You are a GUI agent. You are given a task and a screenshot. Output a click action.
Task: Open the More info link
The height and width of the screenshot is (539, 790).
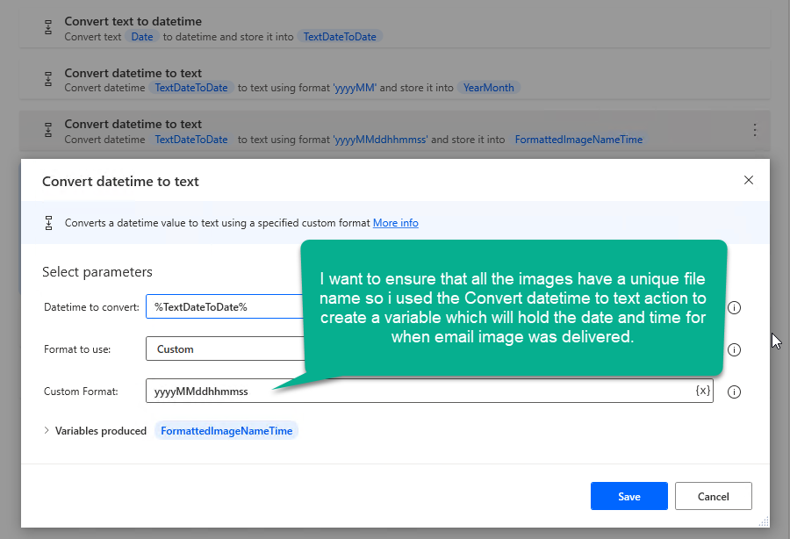click(396, 223)
